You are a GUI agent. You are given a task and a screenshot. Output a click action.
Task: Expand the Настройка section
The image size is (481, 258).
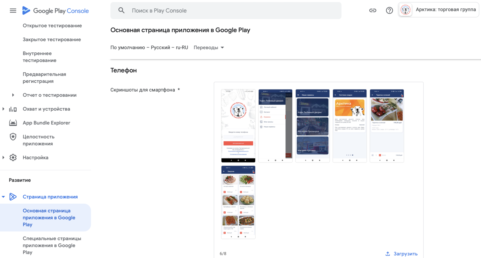point(3,158)
